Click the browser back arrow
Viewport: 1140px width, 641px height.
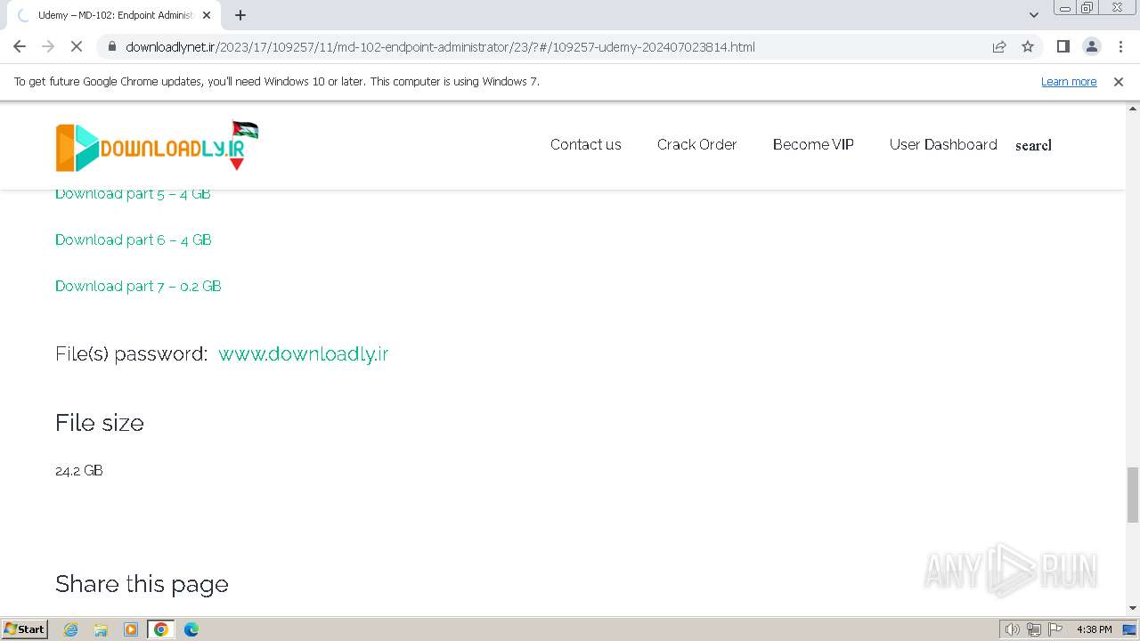[x=20, y=46]
